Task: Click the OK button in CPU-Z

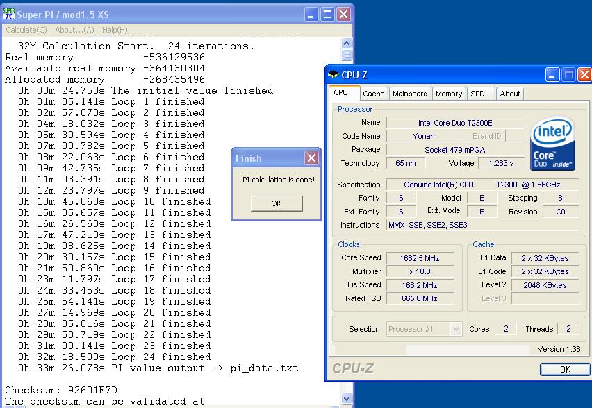Action: coord(565,370)
